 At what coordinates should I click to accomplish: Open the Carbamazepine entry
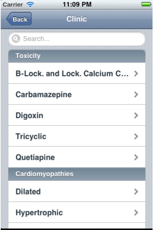77,94
